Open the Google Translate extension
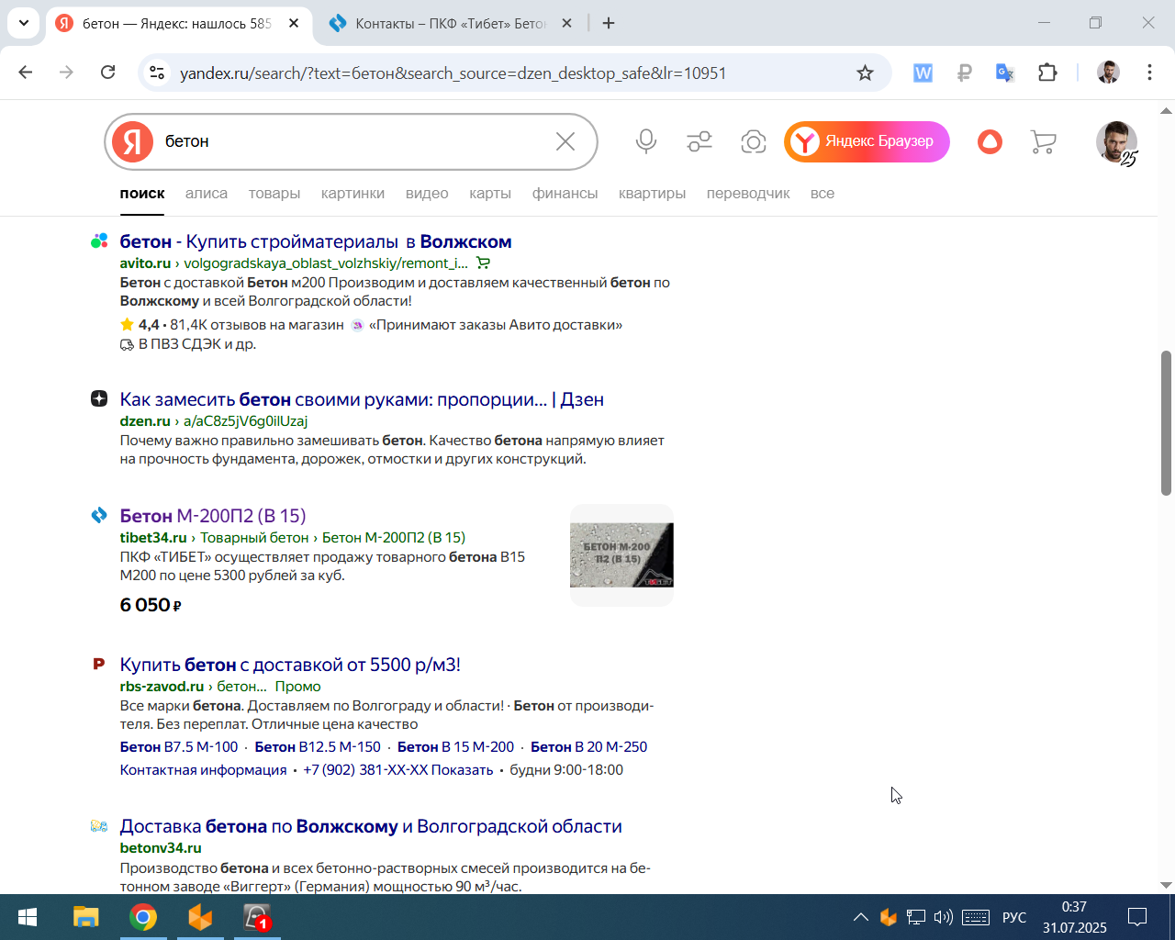The height and width of the screenshot is (940, 1175). tap(1005, 73)
